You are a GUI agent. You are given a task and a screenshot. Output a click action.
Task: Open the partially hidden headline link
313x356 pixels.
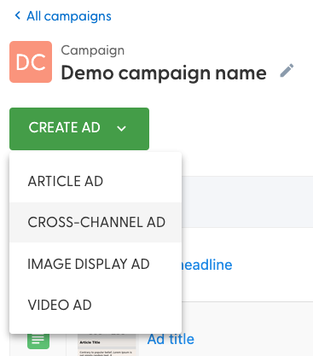tap(207, 265)
